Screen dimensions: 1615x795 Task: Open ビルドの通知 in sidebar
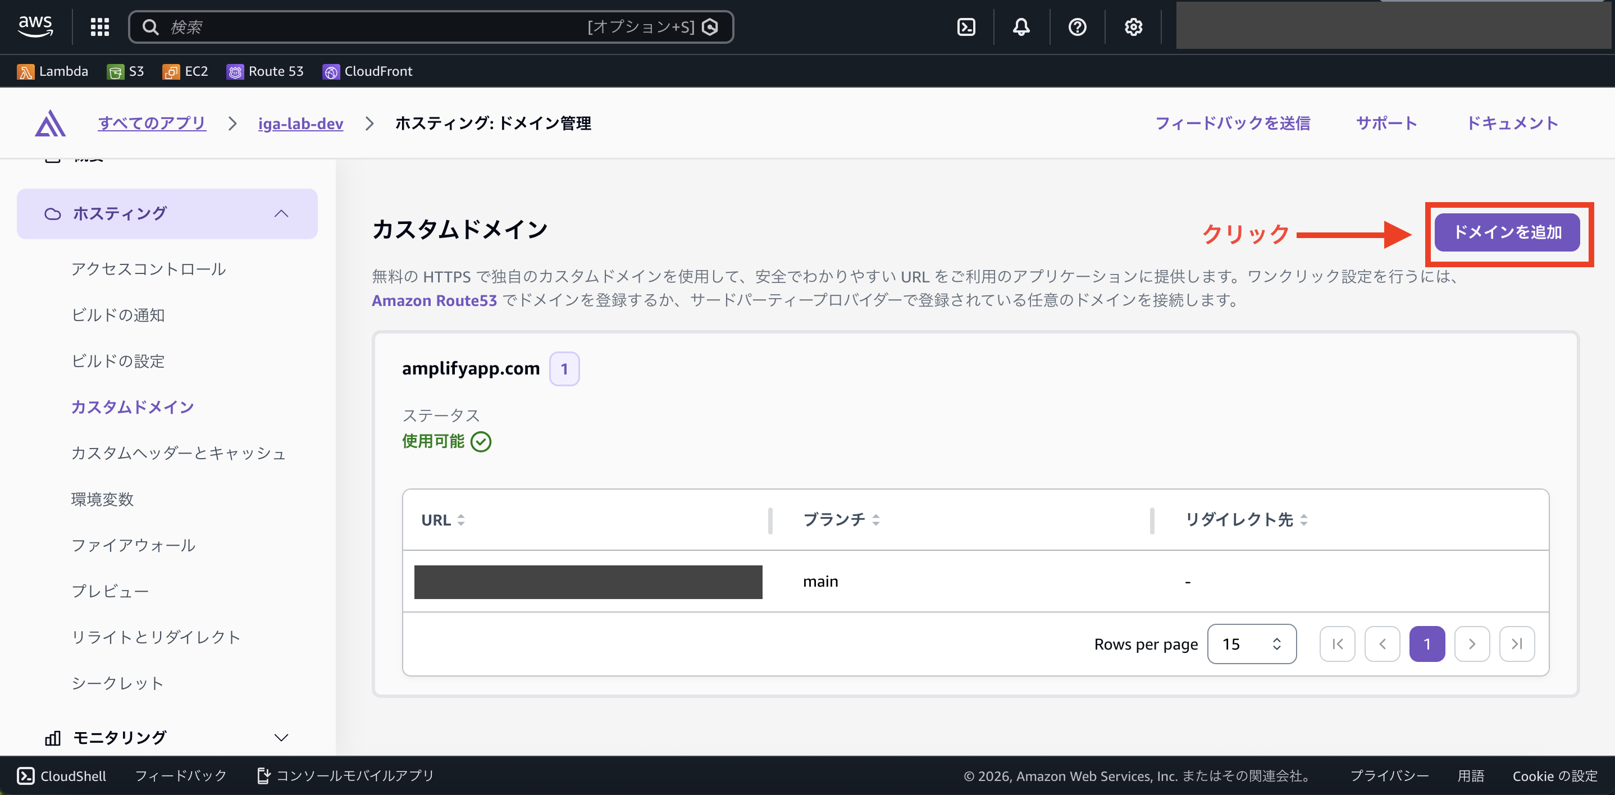pyautogui.click(x=118, y=315)
